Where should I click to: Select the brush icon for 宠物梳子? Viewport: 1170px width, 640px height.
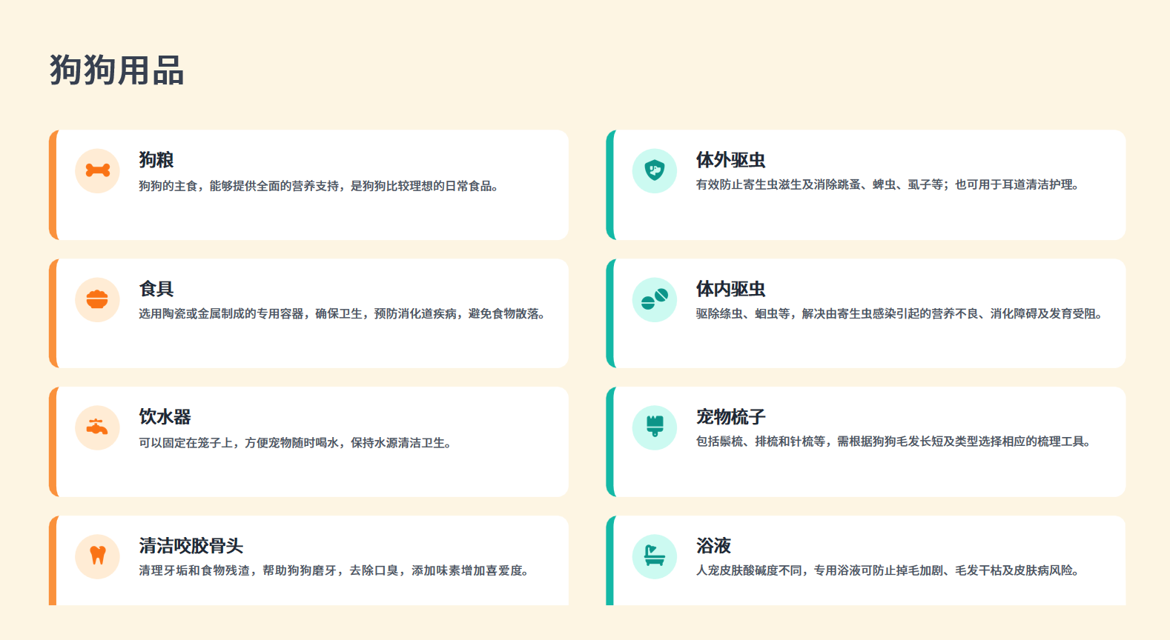(x=654, y=427)
